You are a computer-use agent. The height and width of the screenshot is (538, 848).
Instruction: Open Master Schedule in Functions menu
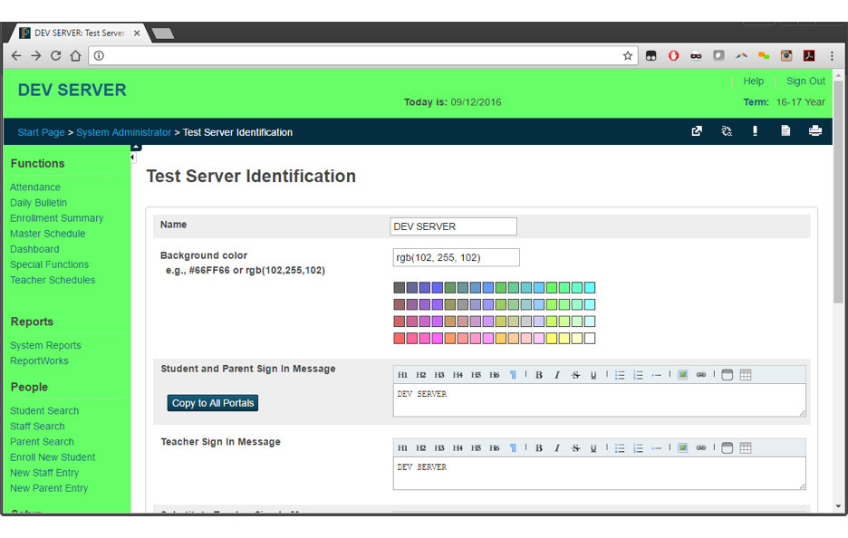pos(47,234)
